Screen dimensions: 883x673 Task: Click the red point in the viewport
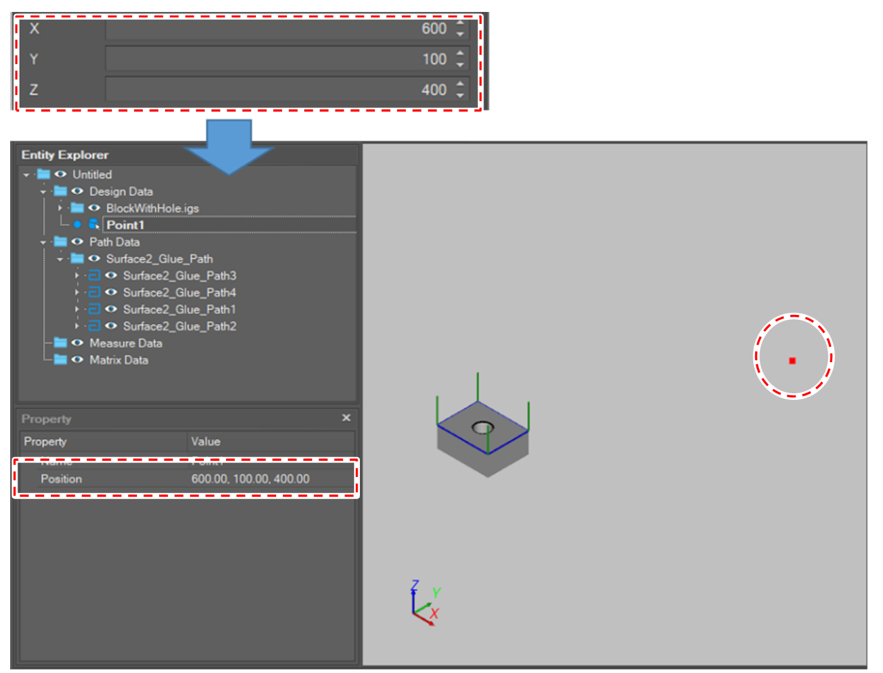[x=792, y=360]
